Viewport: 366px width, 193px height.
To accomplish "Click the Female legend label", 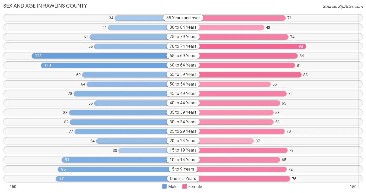I will coord(195,186).
